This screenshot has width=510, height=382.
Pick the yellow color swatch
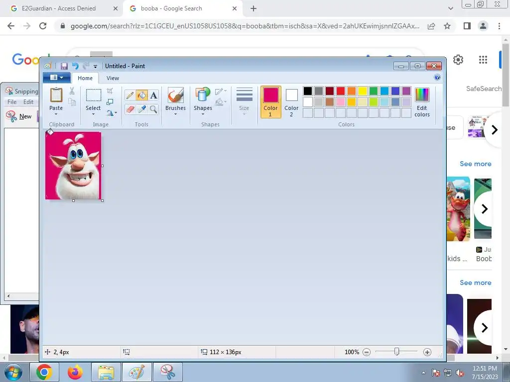(363, 91)
